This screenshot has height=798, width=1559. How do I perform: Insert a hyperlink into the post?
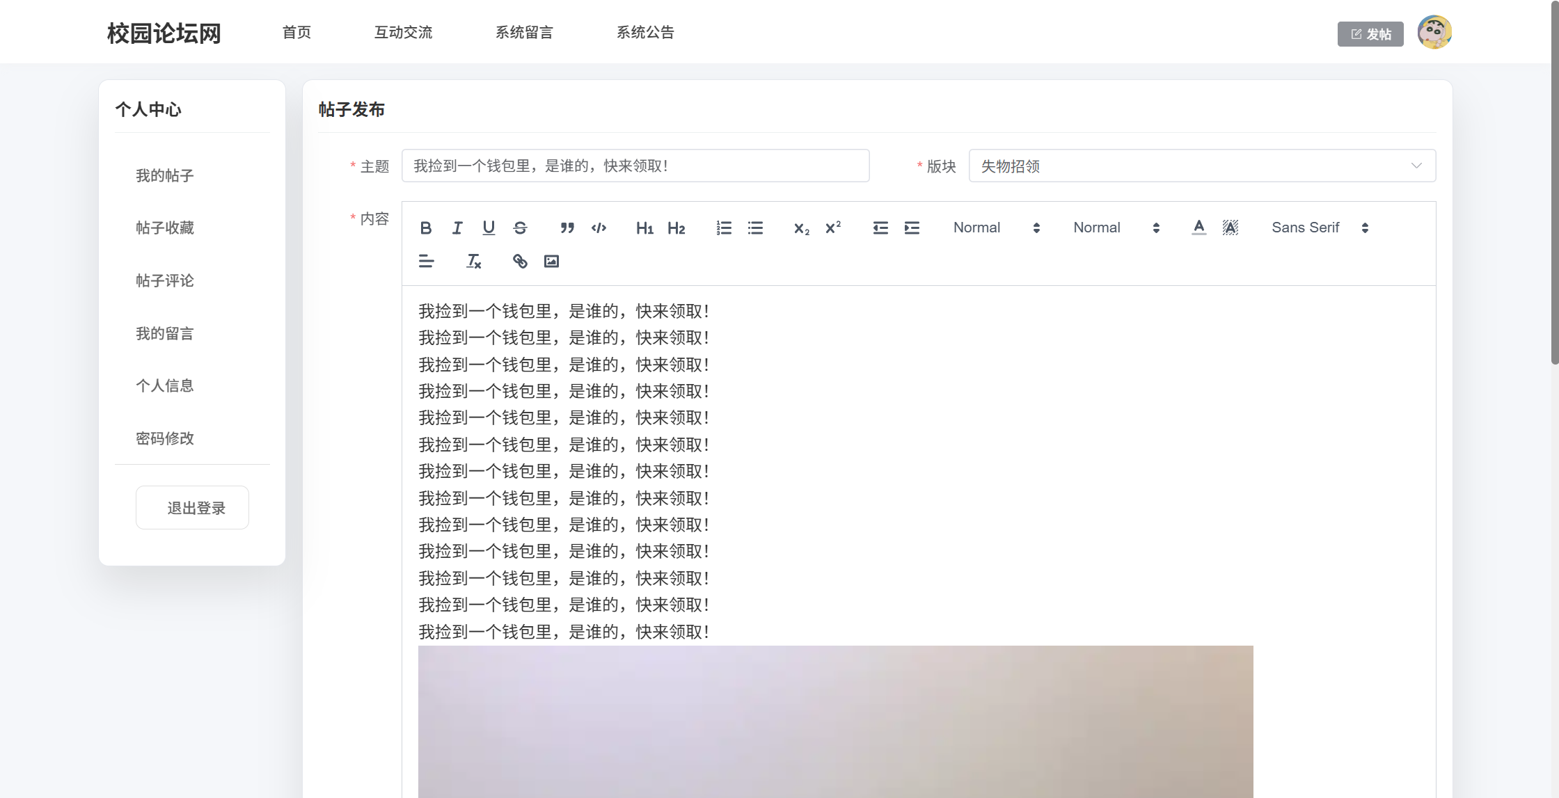click(x=520, y=261)
